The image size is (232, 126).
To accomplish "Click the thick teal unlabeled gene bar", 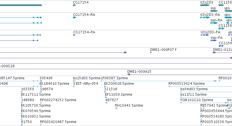I will coord(21,5).
